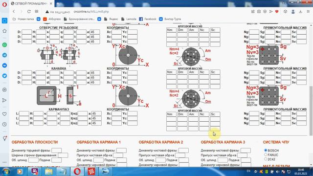Click the 'СИСТЕМА ЧПУ' heading
Image resolution: width=313 pixels, height=176 pixels.
click(276, 142)
